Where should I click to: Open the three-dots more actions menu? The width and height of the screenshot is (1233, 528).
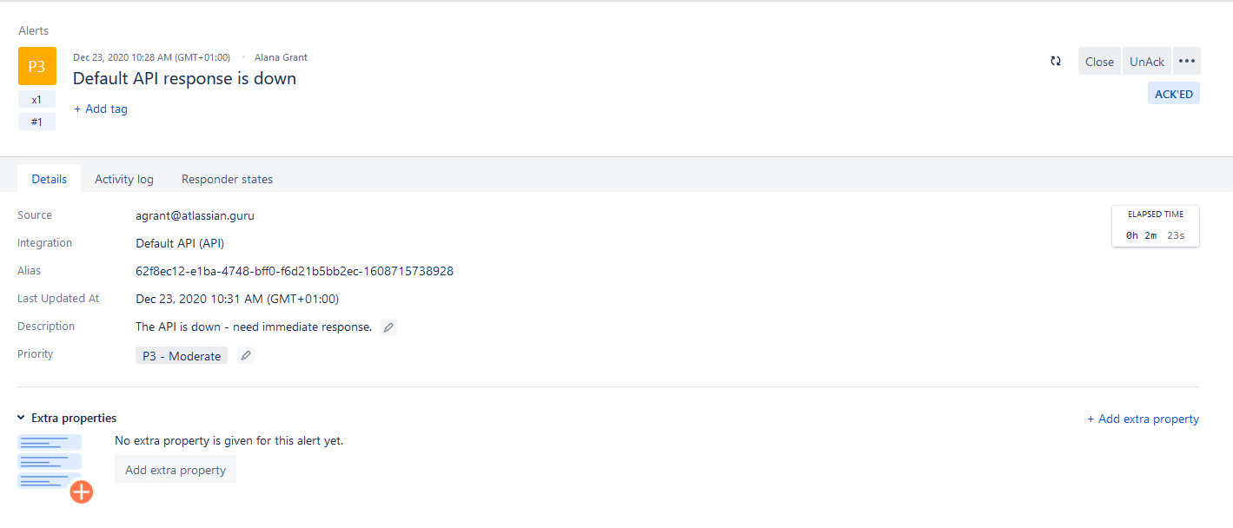tap(1187, 61)
